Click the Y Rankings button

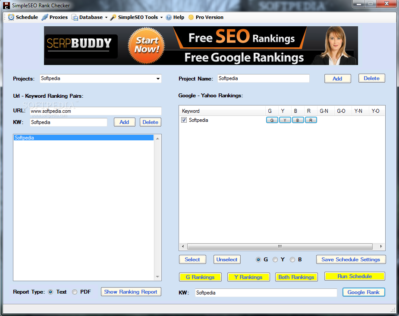pyautogui.click(x=248, y=277)
